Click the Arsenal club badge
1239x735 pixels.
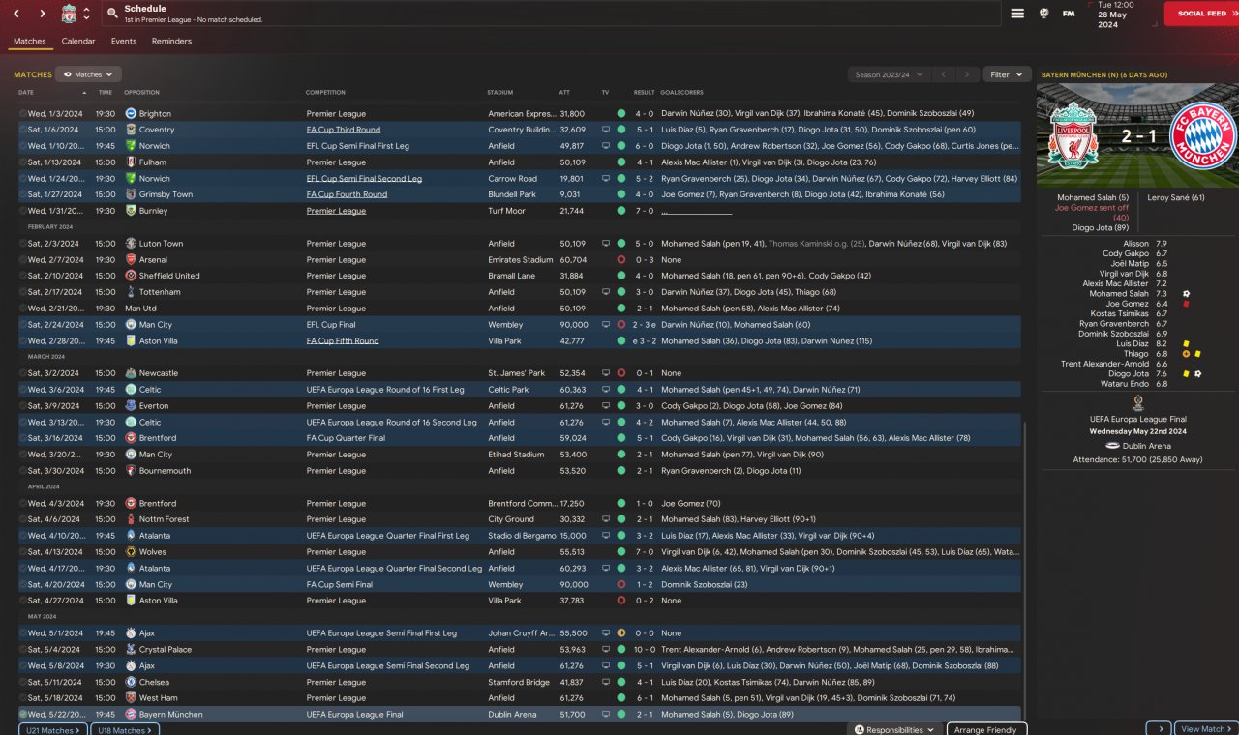tap(131, 259)
